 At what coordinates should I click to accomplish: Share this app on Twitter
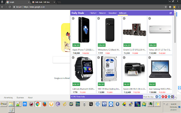[160, 97]
